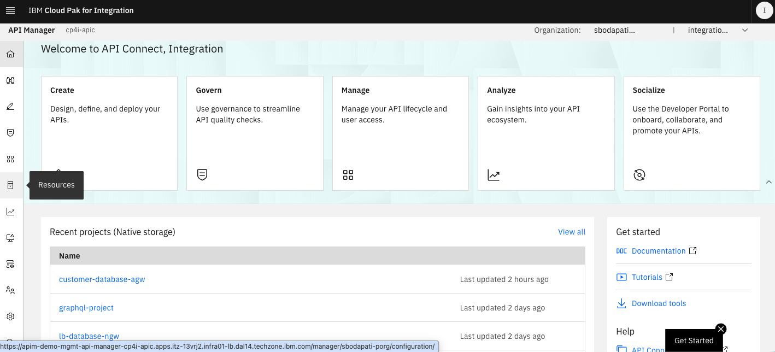Click the globe icon in Socialize card

(639, 175)
